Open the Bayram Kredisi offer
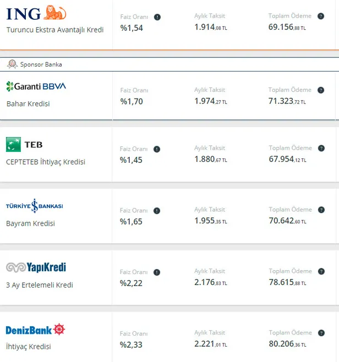Screen dimensions: 339x362 pos(31,223)
